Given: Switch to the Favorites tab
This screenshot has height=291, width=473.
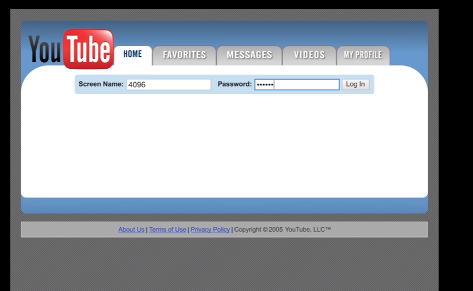Looking at the screenshot, I should point(184,55).
